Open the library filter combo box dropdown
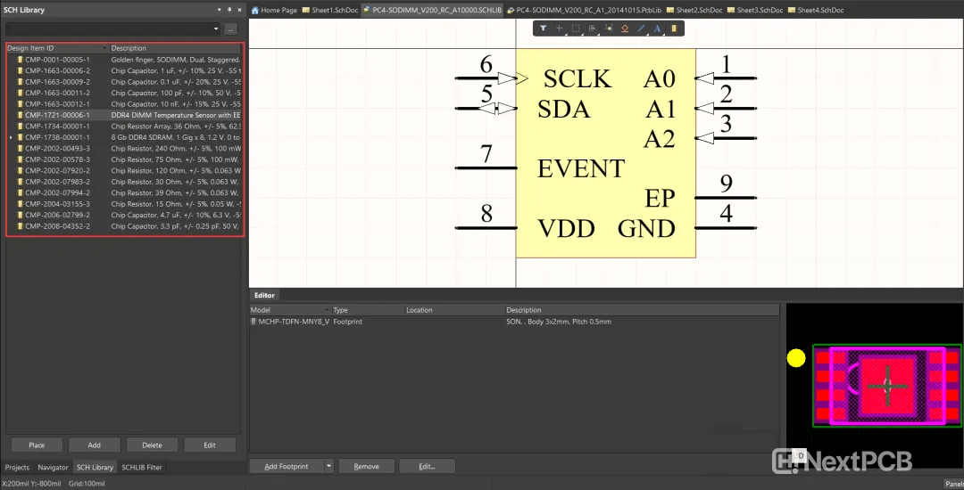 coord(215,29)
